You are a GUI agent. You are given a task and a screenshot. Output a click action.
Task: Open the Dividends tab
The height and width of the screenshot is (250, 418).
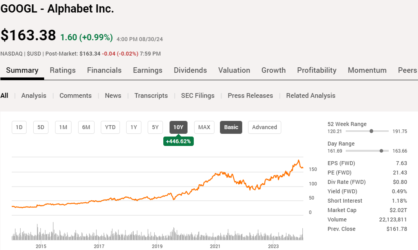point(190,70)
